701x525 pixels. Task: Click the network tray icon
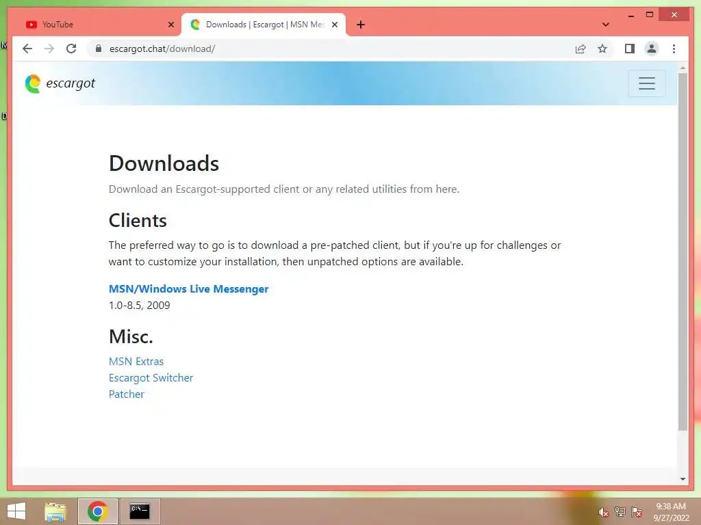point(620,512)
